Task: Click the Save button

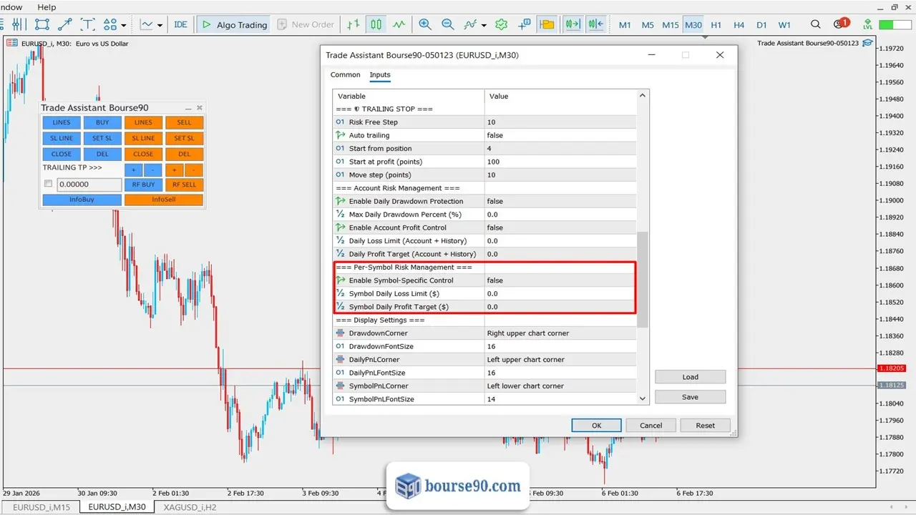Action: pos(691,397)
